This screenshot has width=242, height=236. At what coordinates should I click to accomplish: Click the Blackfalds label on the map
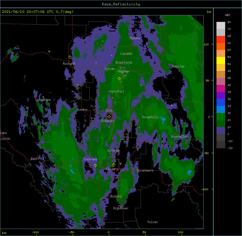tap(124, 63)
